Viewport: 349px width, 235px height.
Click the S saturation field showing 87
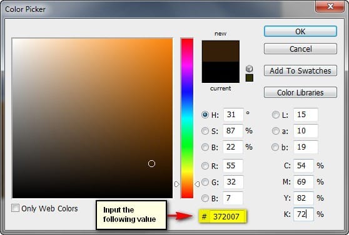click(x=233, y=131)
